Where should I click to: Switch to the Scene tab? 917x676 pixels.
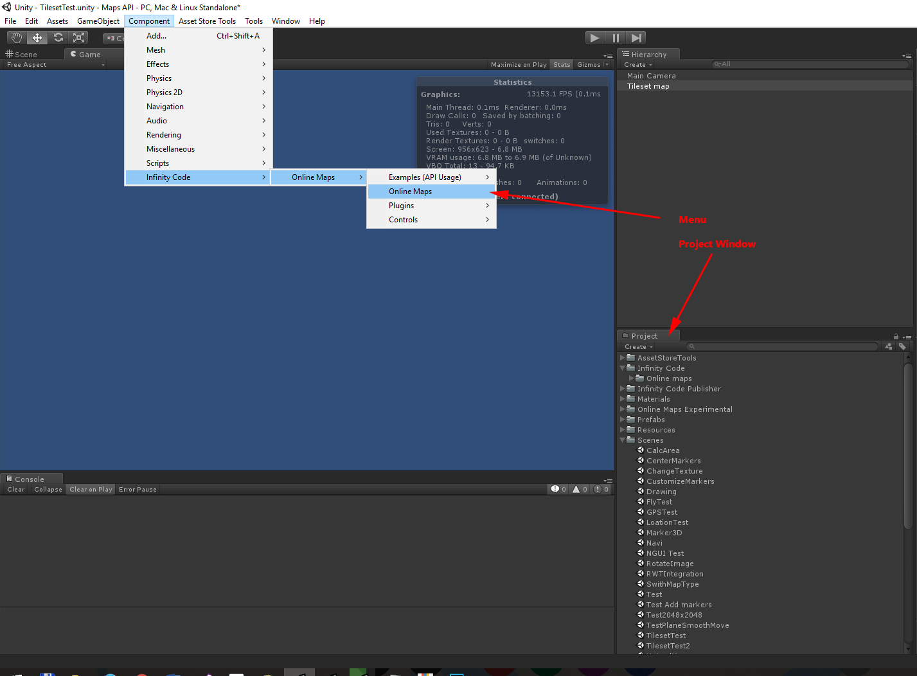tap(22, 55)
